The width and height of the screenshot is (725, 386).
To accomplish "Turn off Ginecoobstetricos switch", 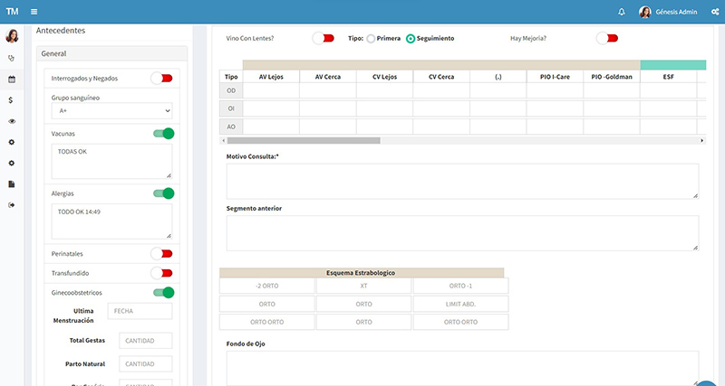I will pyautogui.click(x=164, y=292).
